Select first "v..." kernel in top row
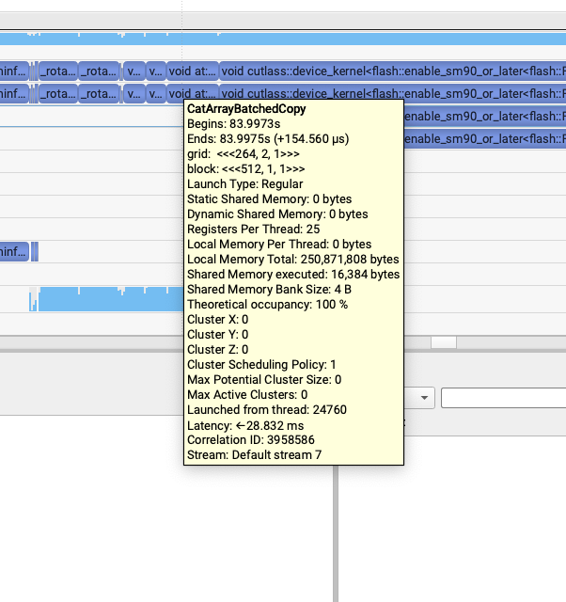 133,71
